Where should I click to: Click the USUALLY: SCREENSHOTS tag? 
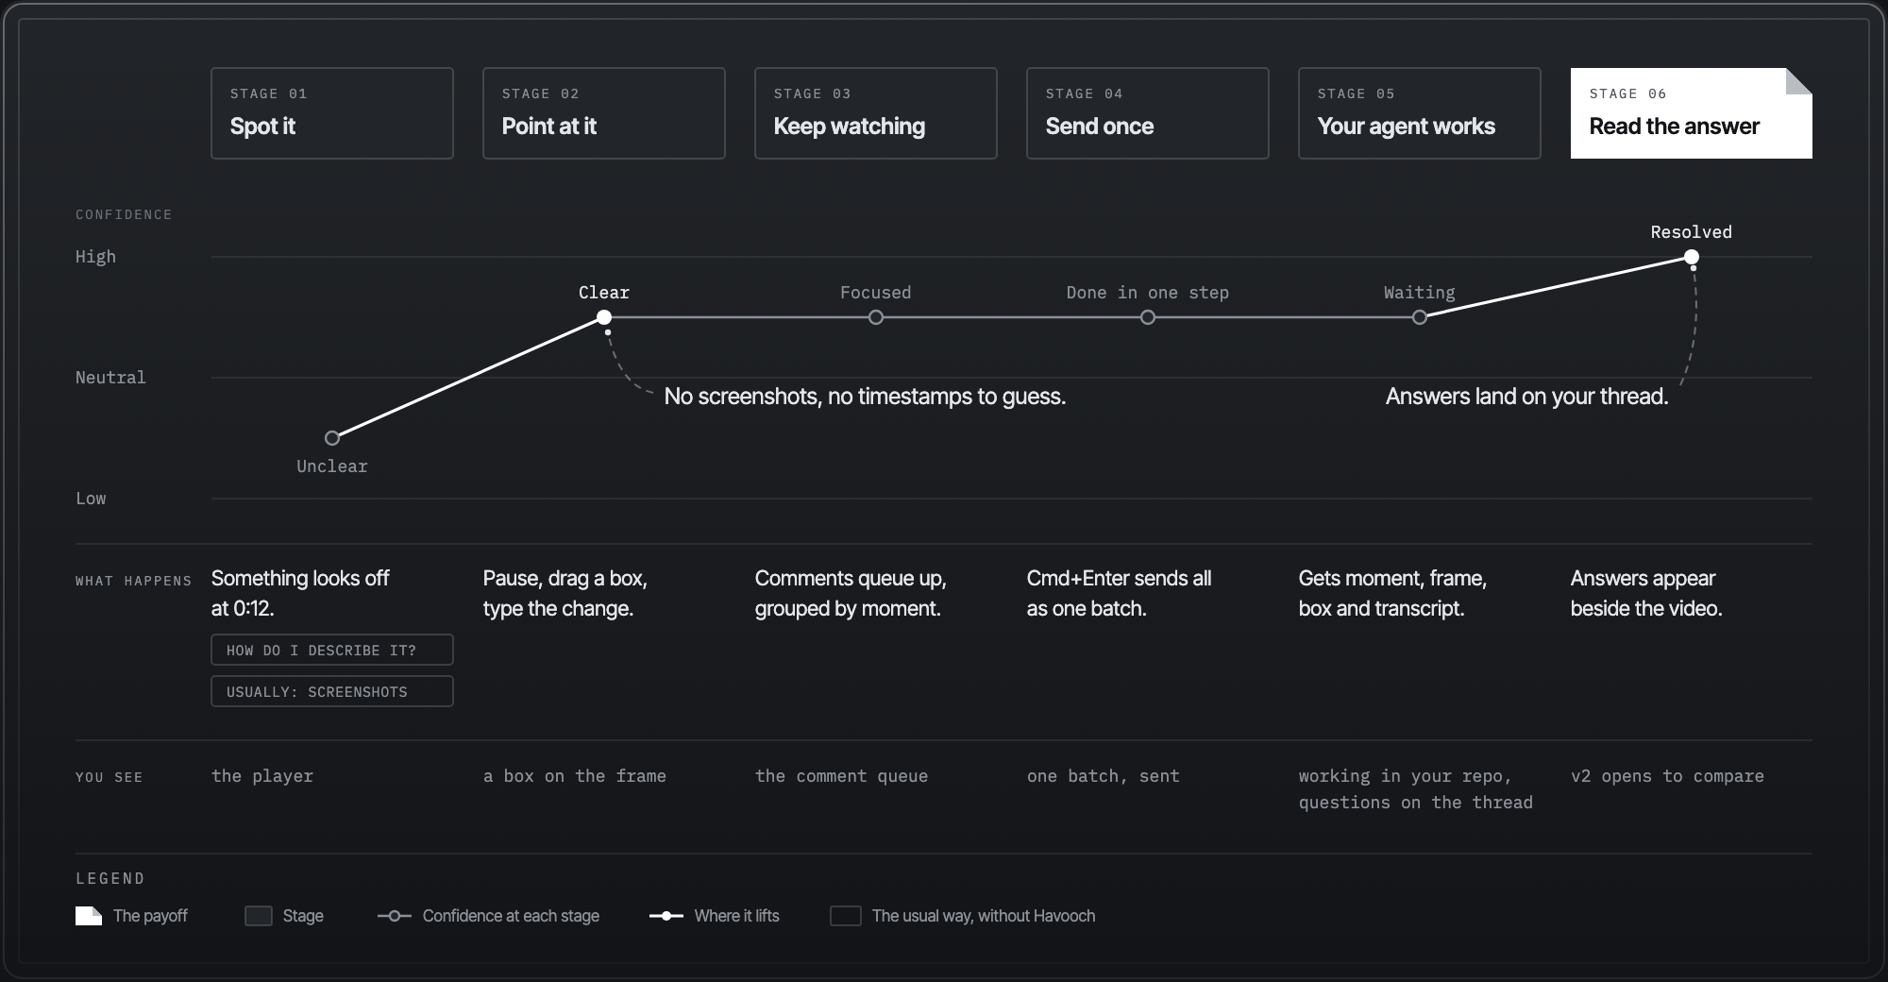pyautogui.click(x=332, y=691)
